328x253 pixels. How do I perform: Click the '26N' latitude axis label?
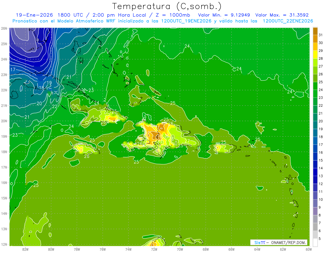tap(4, 28)
